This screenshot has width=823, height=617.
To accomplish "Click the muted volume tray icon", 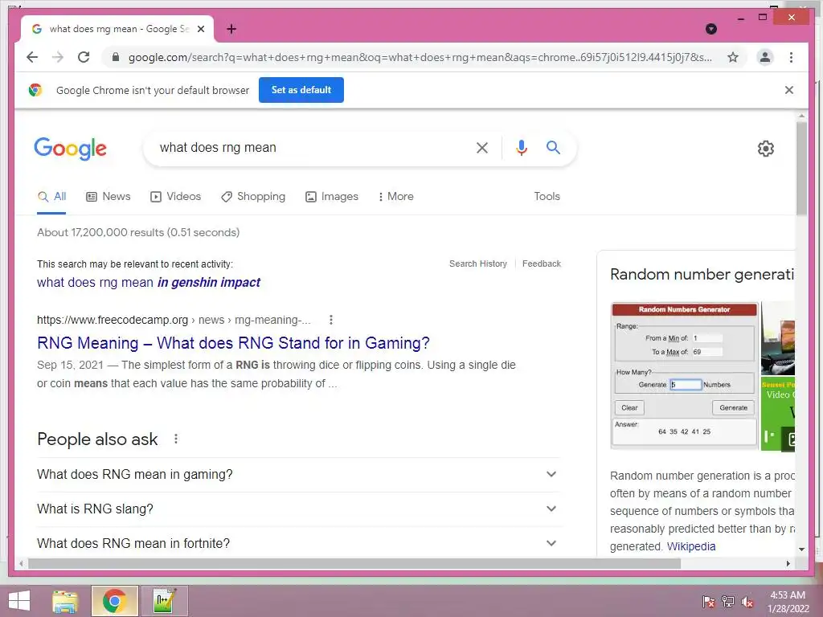I will [x=747, y=601].
